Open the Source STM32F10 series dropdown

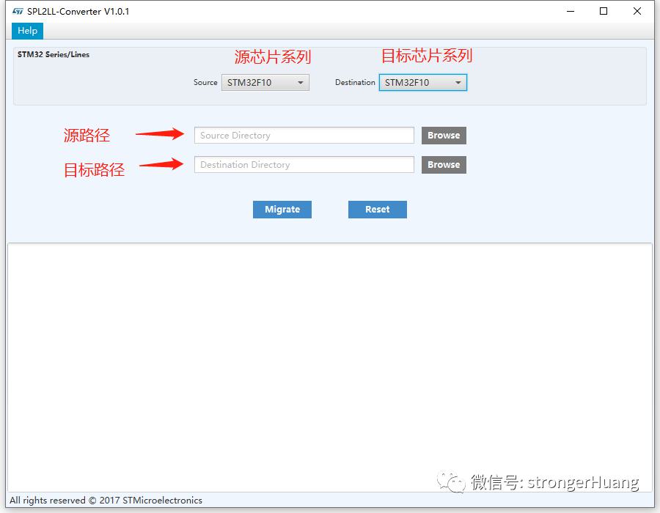265,82
